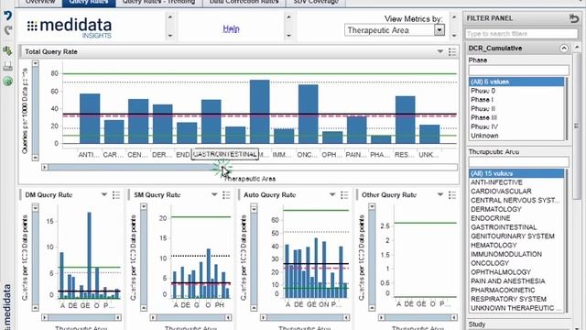Open DM Query Rate legend list icon
The height and width of the screenshot is (330, 586).
(x=116, y=195)
